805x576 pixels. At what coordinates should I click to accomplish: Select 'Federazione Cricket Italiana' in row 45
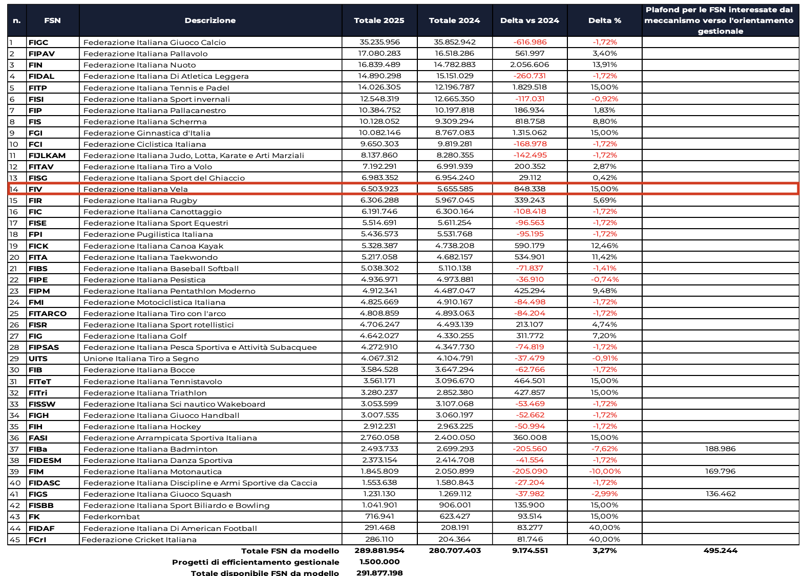click(x=139, y=540)
